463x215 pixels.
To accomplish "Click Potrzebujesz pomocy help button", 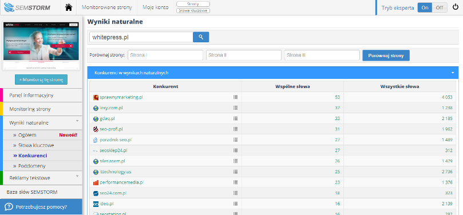I will (x=41, y=207).
